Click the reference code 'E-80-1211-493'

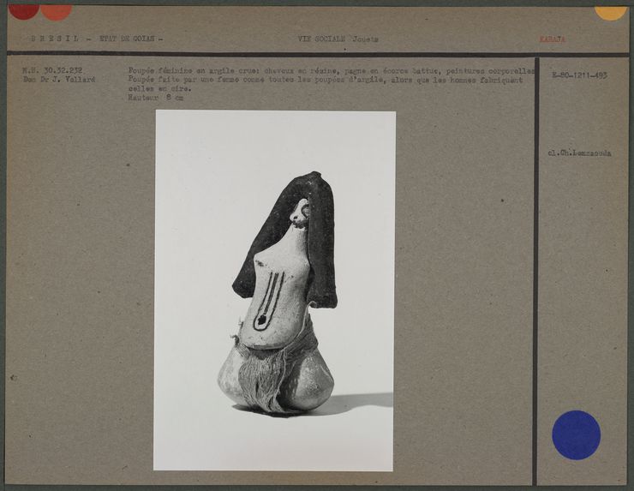pos(579,75)
